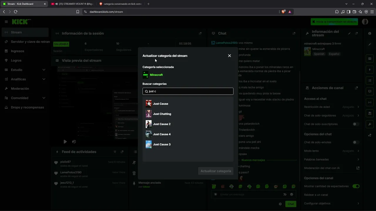Viewport: 376px width, 211px height.
Task: Pop out the Chat panel
Action: (294, 33)
